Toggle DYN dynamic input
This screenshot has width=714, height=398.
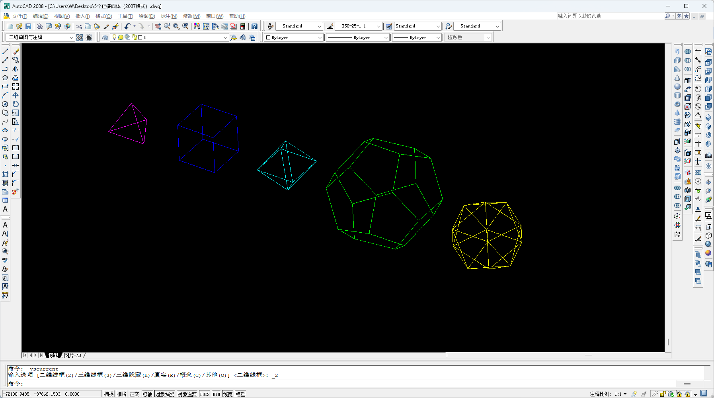[216, 394]
